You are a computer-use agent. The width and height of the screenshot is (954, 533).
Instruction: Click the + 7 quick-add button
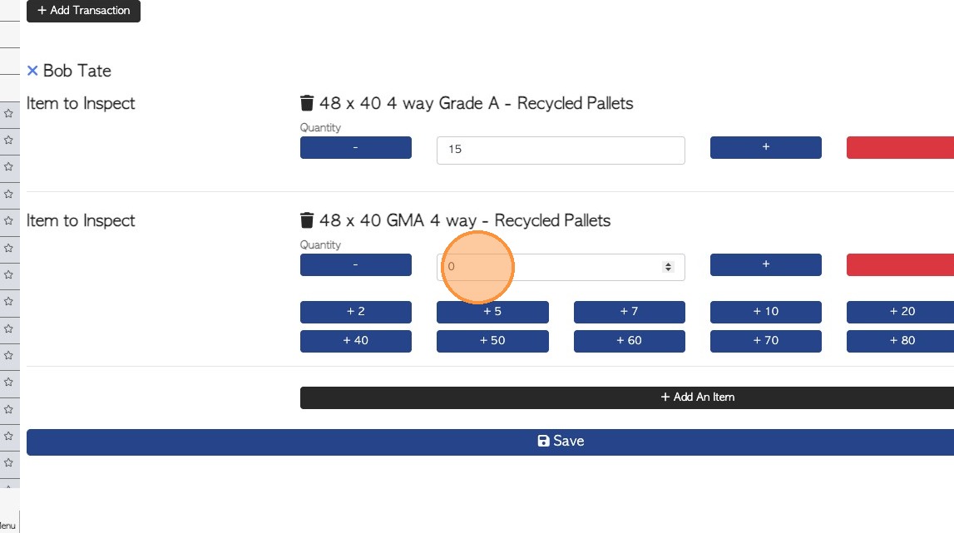629,312
